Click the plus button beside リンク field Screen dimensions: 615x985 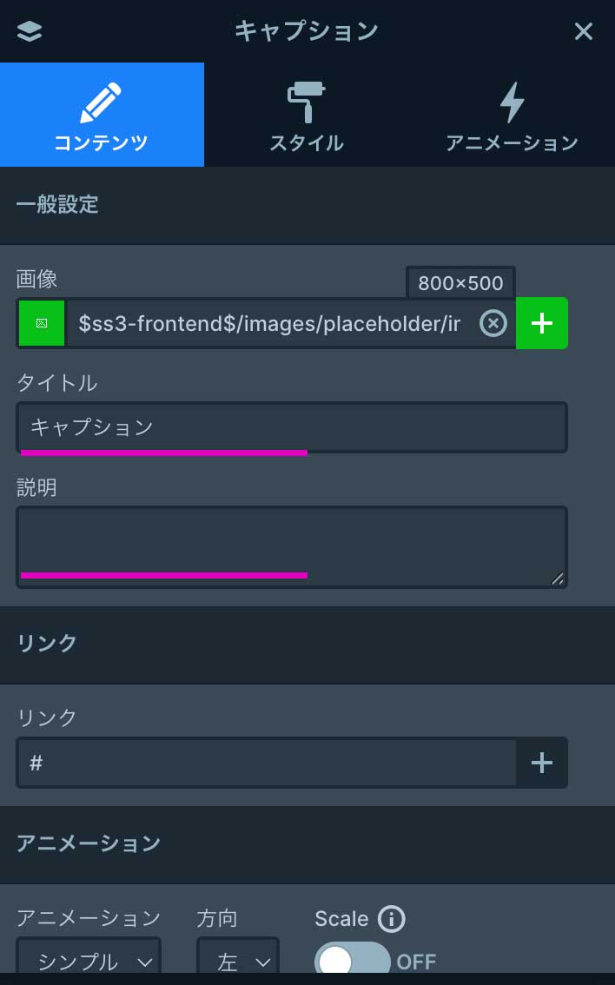click(x=542, y=763)
